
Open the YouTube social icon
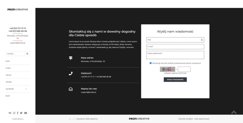[26, 113]
